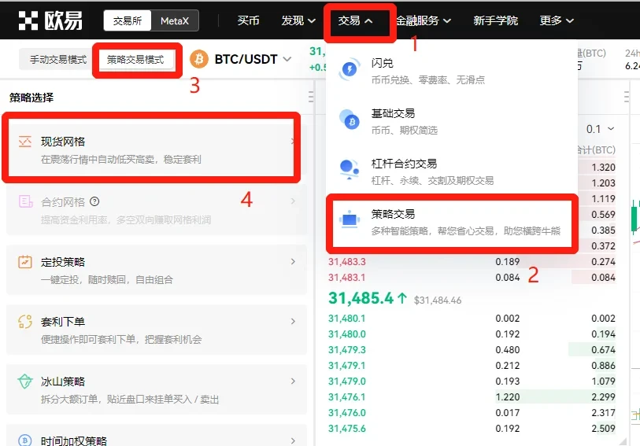The image size is (640, 446).
Task: Click the Bitcoin coin icon beside BTC/USDT
Action: point(199,59)
